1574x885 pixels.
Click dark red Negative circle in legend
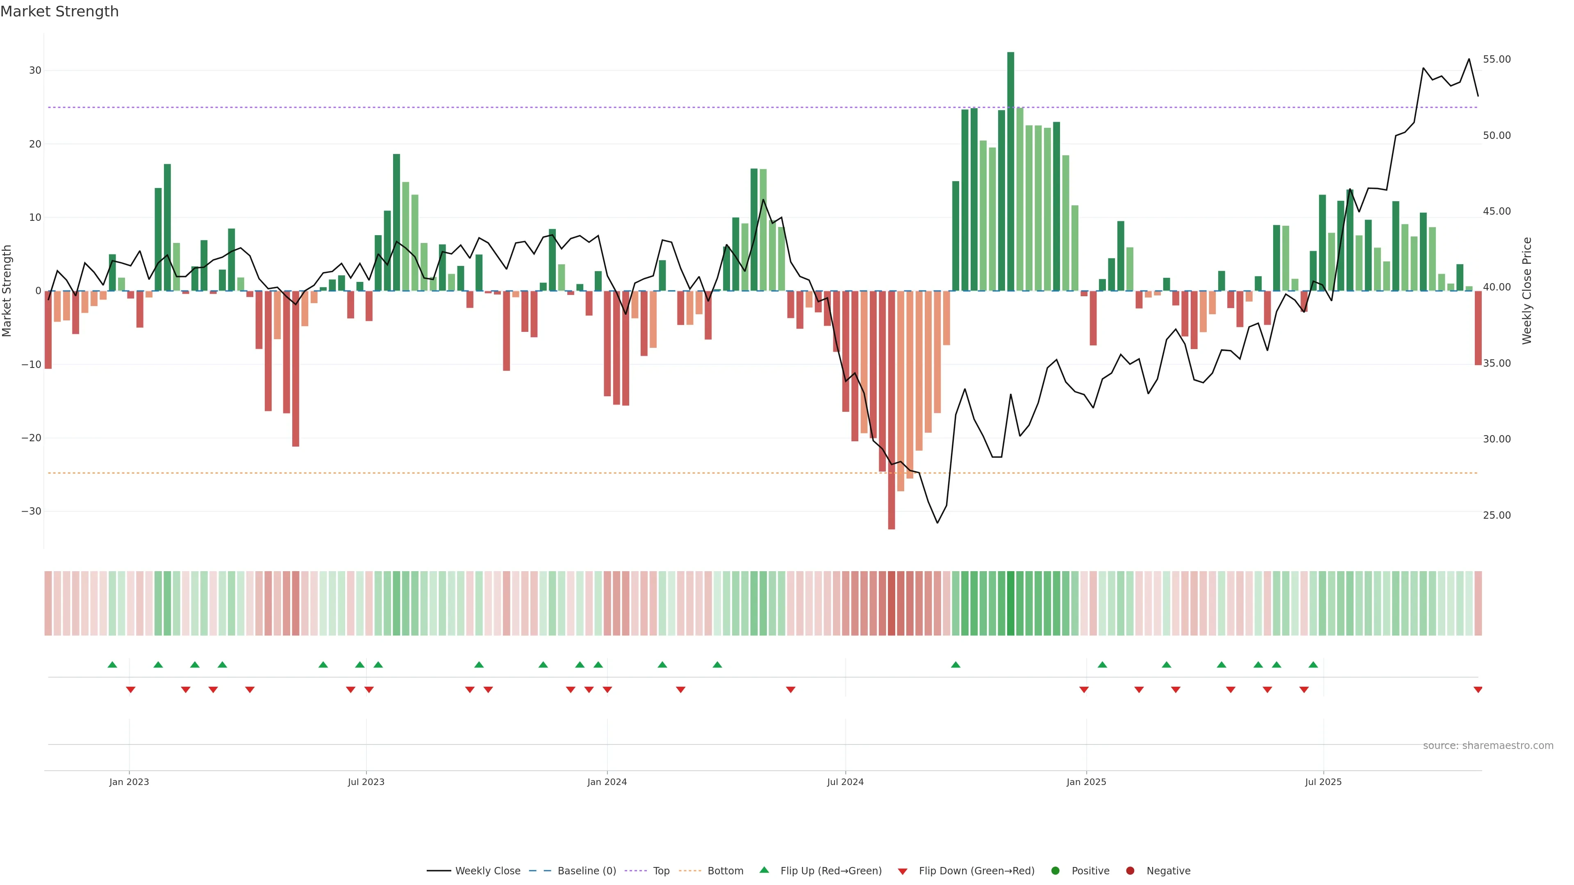1130,871
